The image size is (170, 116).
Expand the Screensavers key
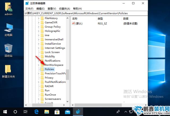click(x=39, y=99)
